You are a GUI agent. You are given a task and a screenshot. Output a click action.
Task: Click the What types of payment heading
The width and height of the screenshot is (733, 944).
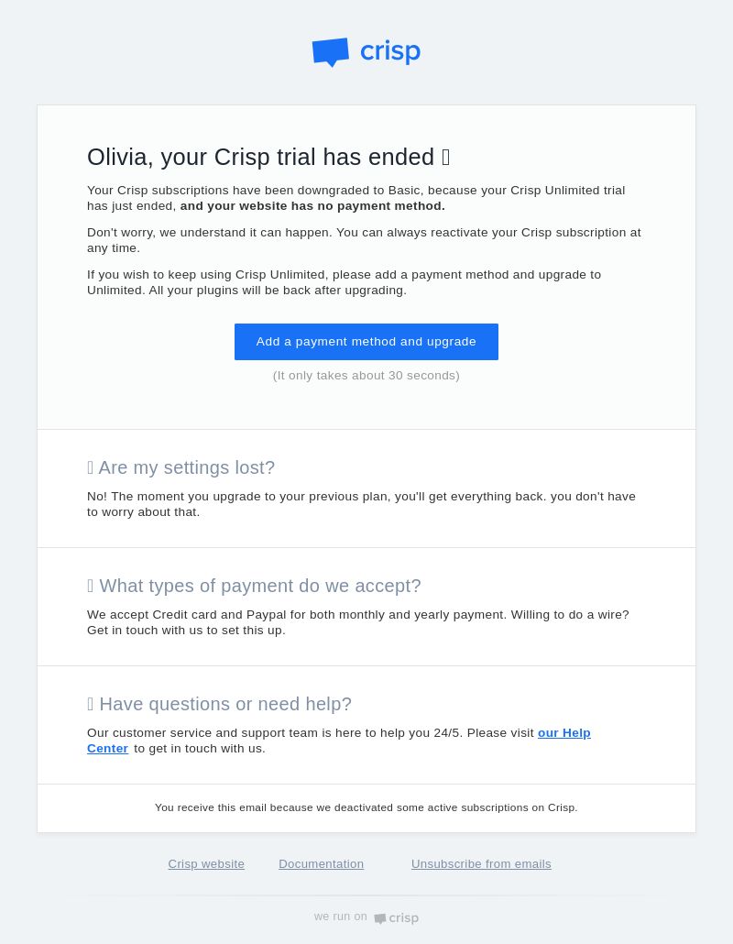[x=260, y=585]
